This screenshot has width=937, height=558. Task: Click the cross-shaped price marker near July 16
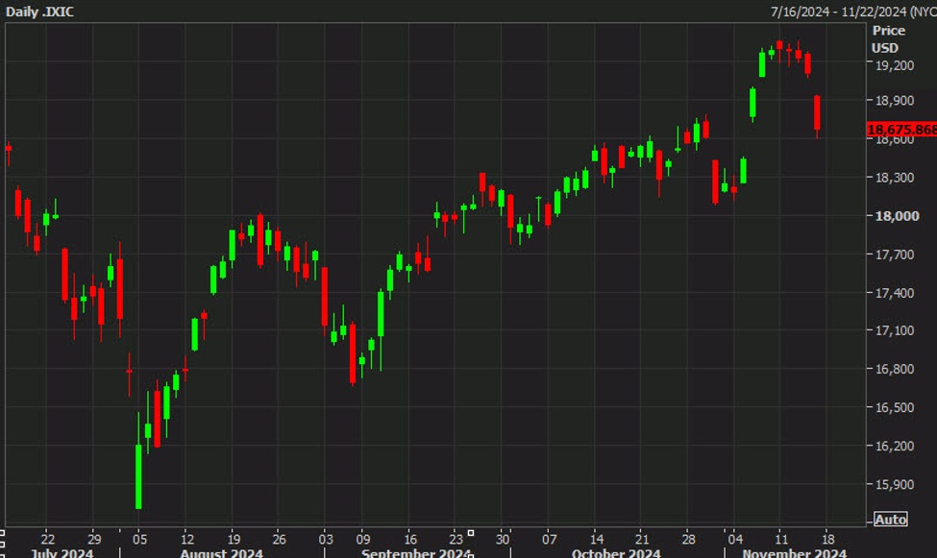click(8, 149)
